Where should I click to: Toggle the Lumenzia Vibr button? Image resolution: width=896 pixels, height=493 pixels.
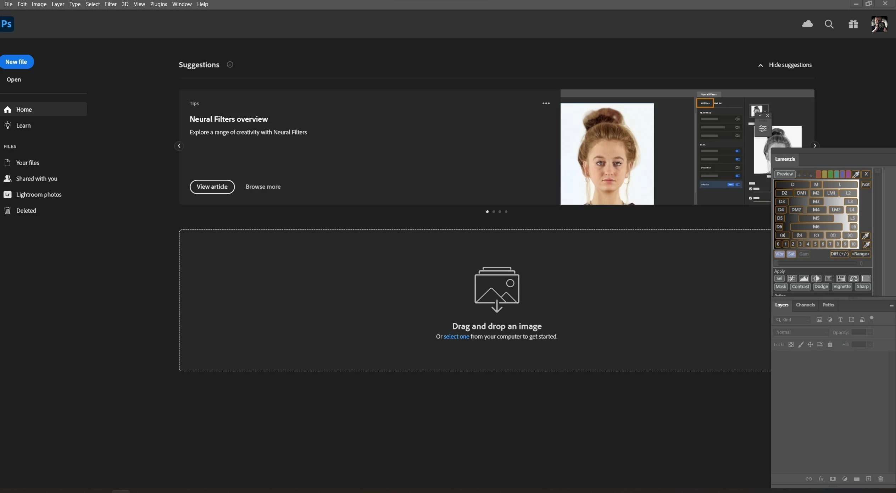click(779, 254)
